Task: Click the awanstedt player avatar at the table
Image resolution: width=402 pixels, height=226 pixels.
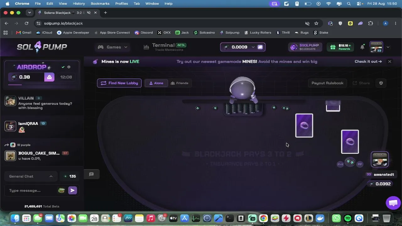Action: (380, 159)
